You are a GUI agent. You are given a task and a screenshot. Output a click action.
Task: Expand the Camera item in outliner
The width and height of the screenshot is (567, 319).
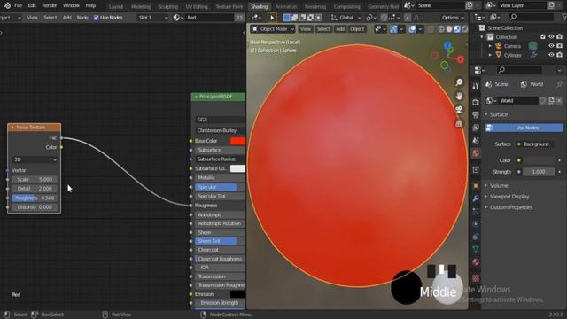point(490,46)
